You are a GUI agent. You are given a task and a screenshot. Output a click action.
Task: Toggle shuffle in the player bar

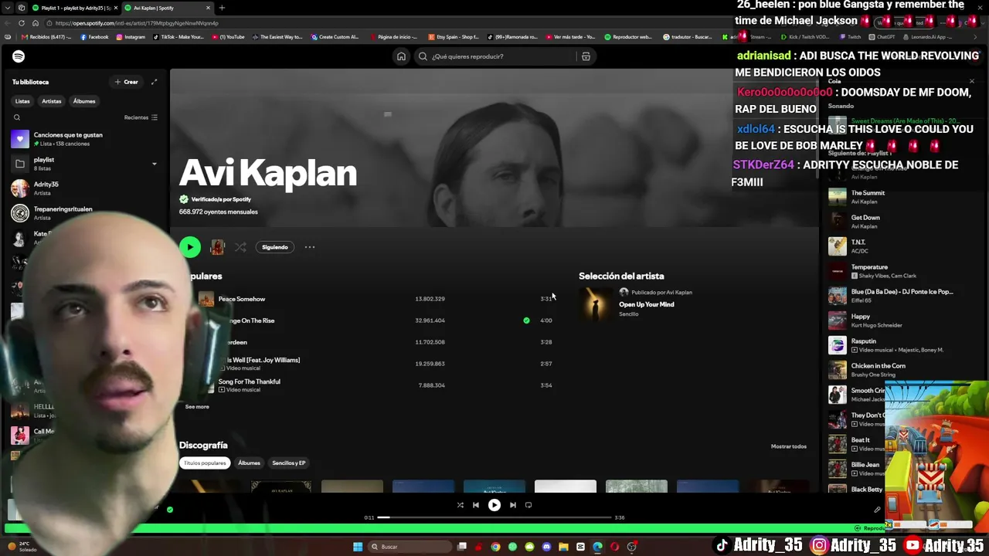tap(460, 505)
